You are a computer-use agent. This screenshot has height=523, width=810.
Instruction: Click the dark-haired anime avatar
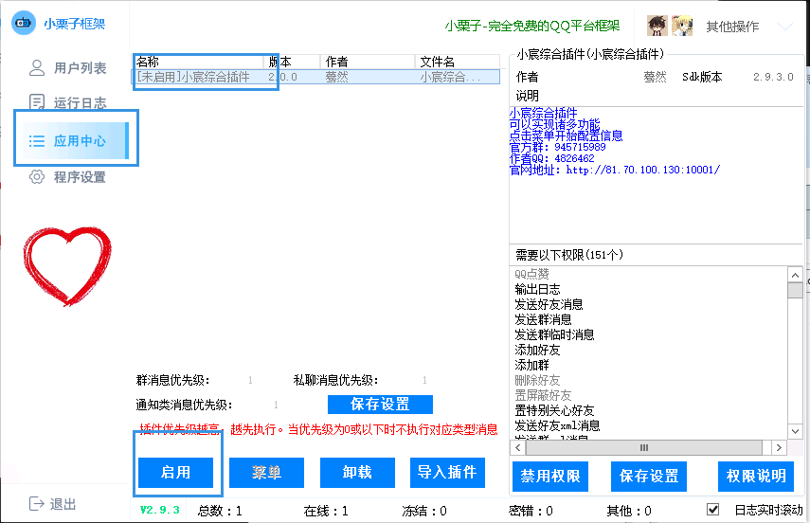657,26
